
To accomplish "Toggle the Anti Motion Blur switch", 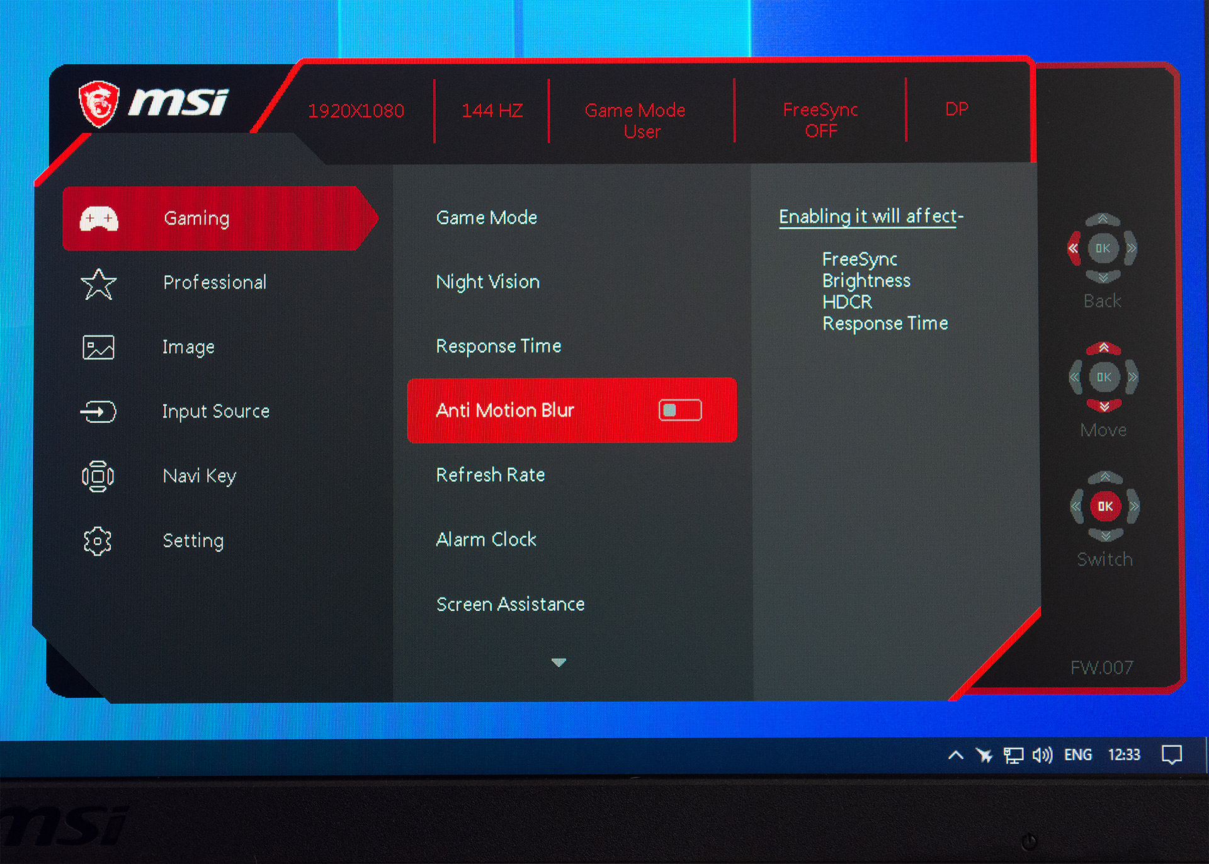I will 680,411.
